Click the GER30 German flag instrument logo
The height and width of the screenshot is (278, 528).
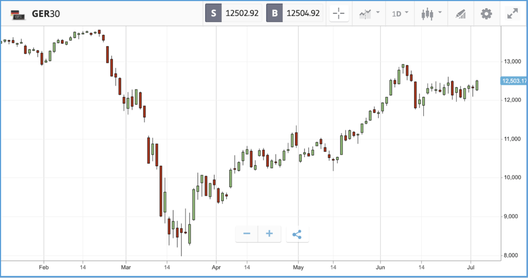coord(18,14)
